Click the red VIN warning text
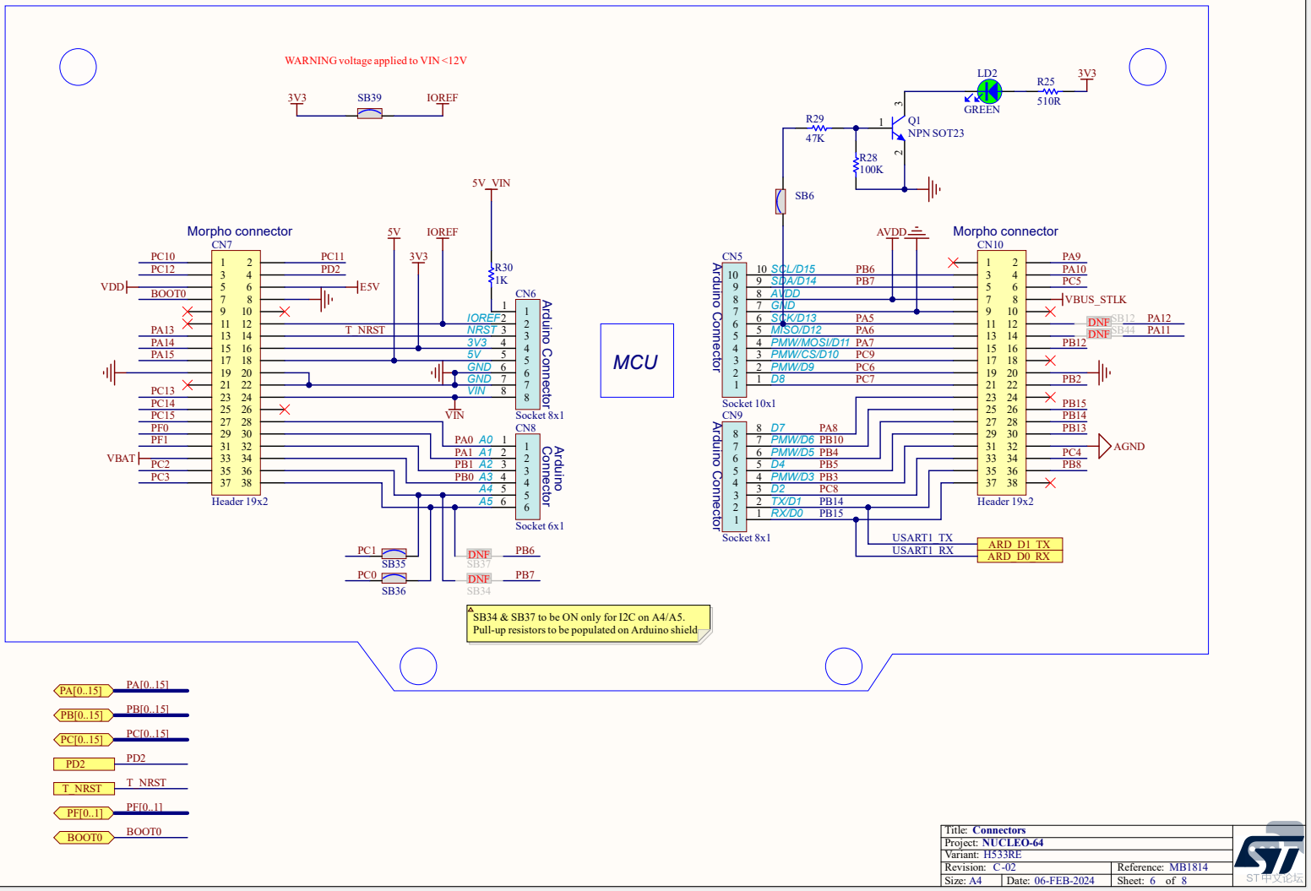The height and width of the screenshot is (891, 1311). click(x=375, y=61)
